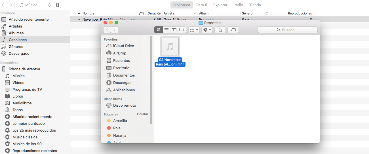Select Reproducciones recientes playlist
Screen dimensions: 369x154
click(x=35, y=151)
